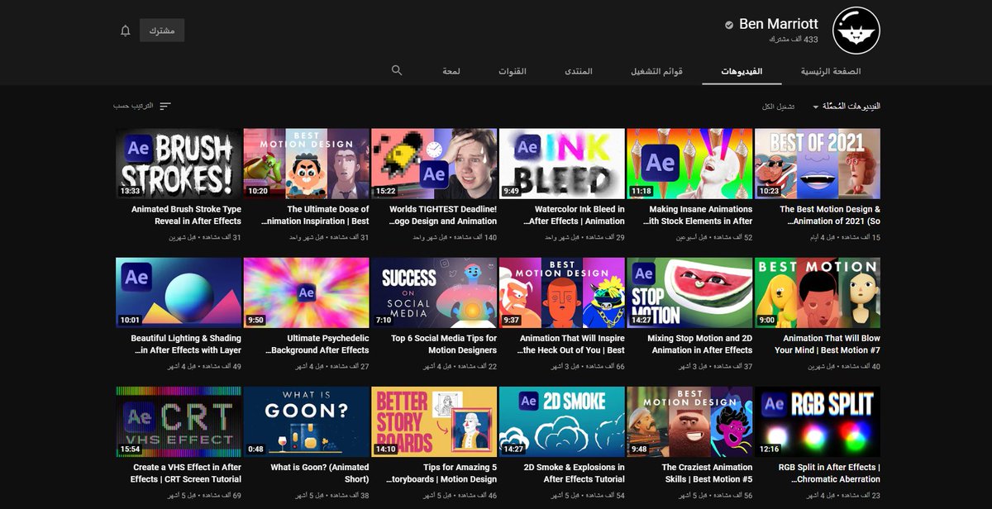The width and height of the screenshot is (992, 509).
Task: Open the Beautiful Lighting & Shading thumbnail
Action: click(x=179, y=293)
